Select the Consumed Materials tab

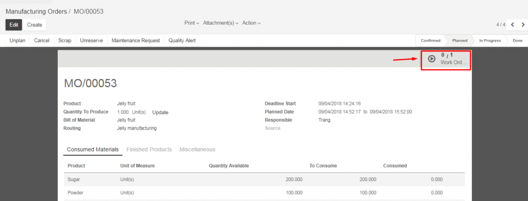(93, 149)
